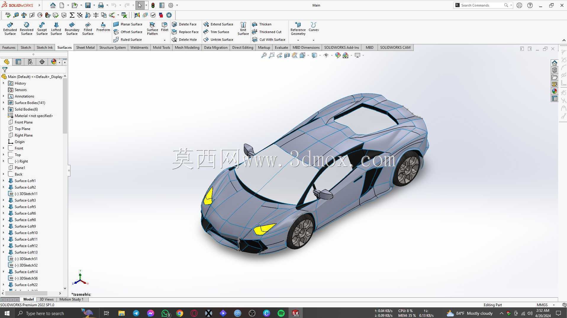Image resolution: width=567 pixels, height=318 pixels.
Task: Click the Cut With Surface command
Action: [269, 40]
